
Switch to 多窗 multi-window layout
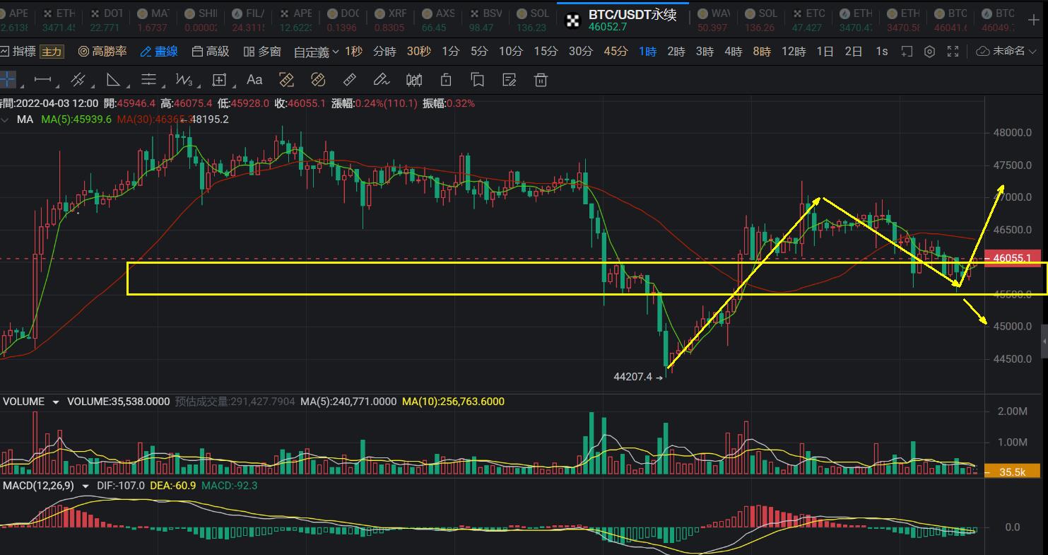[262, 52]
